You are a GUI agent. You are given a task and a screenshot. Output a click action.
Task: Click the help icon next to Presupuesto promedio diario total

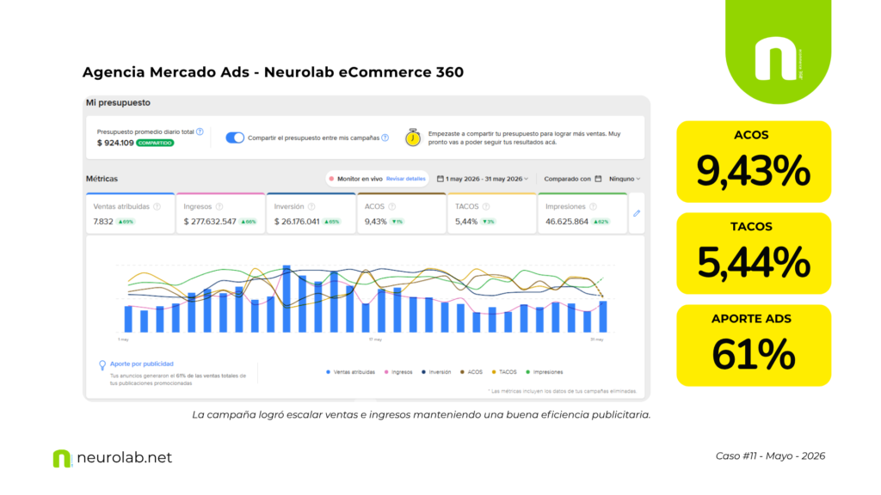(x=200, y=131)
